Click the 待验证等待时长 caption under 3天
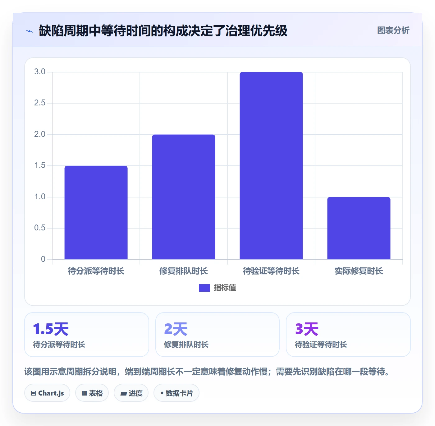Screen dimensions: 435x426 321,345
